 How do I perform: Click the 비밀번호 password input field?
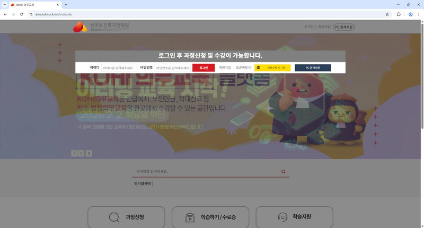click(x=173, y=68)
